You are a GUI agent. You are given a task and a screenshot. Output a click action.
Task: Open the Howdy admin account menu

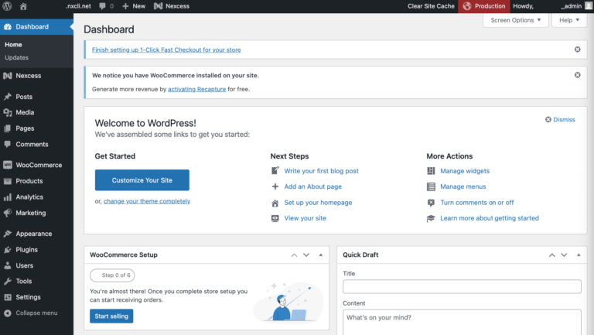pos(552,6)
